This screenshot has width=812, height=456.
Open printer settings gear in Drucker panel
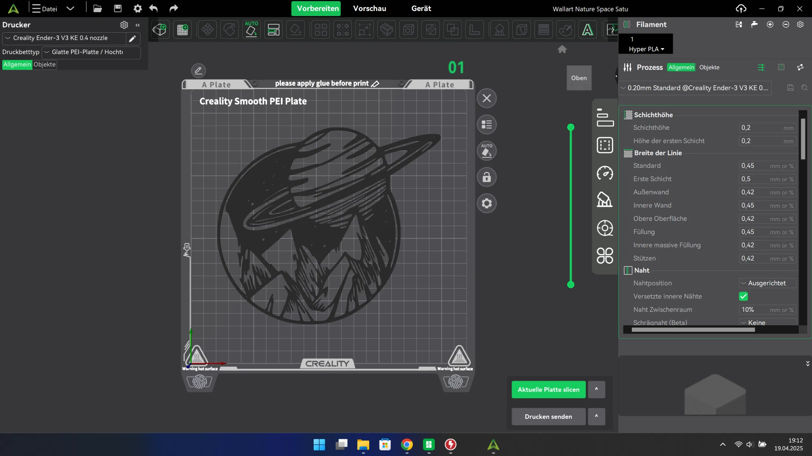[124, 25]
